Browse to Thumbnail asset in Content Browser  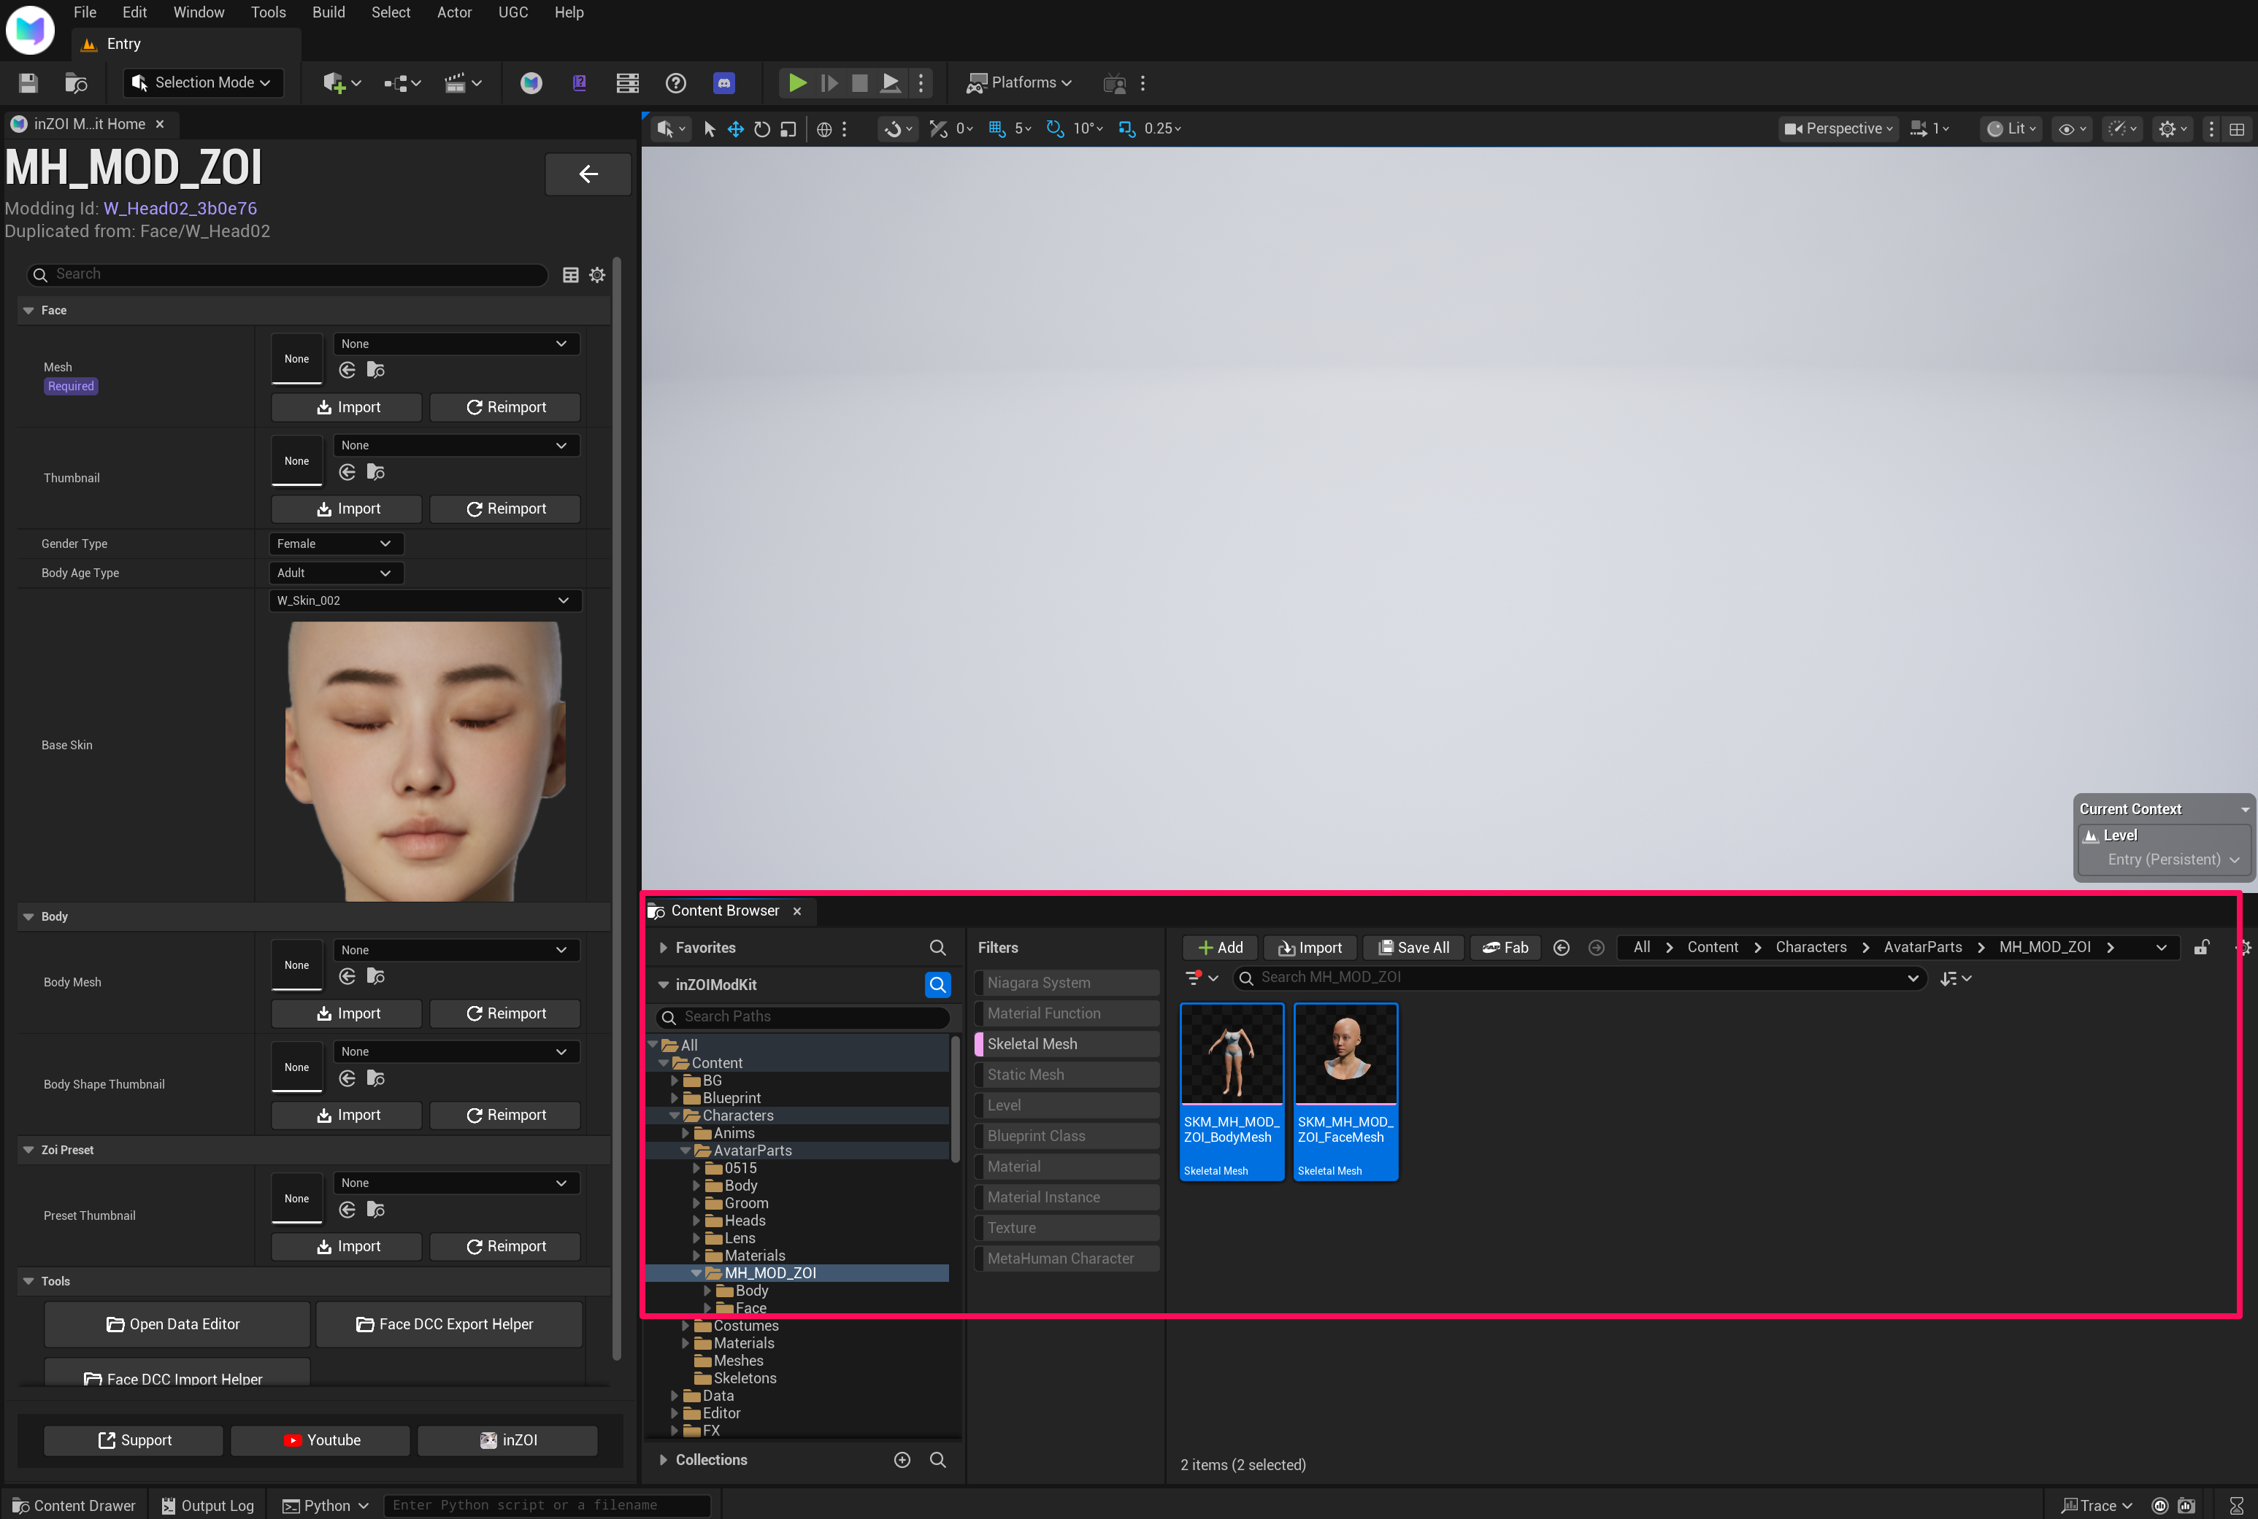[x=376, y=472]
